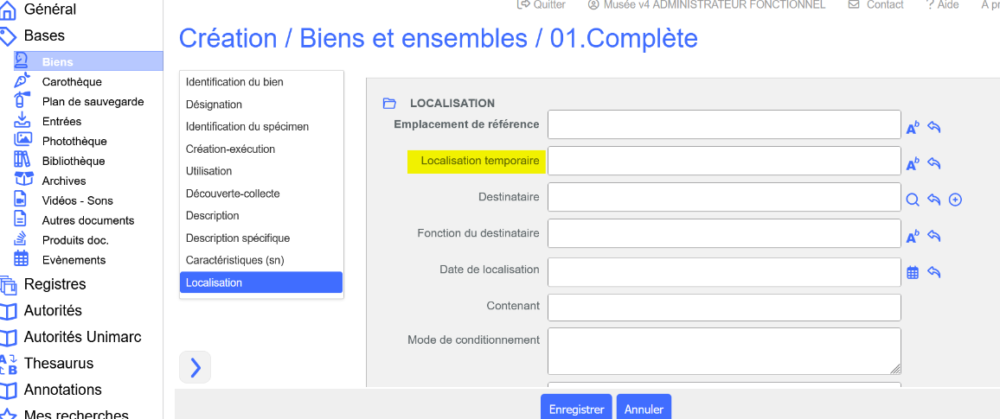Click the blue chevron arrow button
Screen dimensions: 1000x419
point(195,368)
